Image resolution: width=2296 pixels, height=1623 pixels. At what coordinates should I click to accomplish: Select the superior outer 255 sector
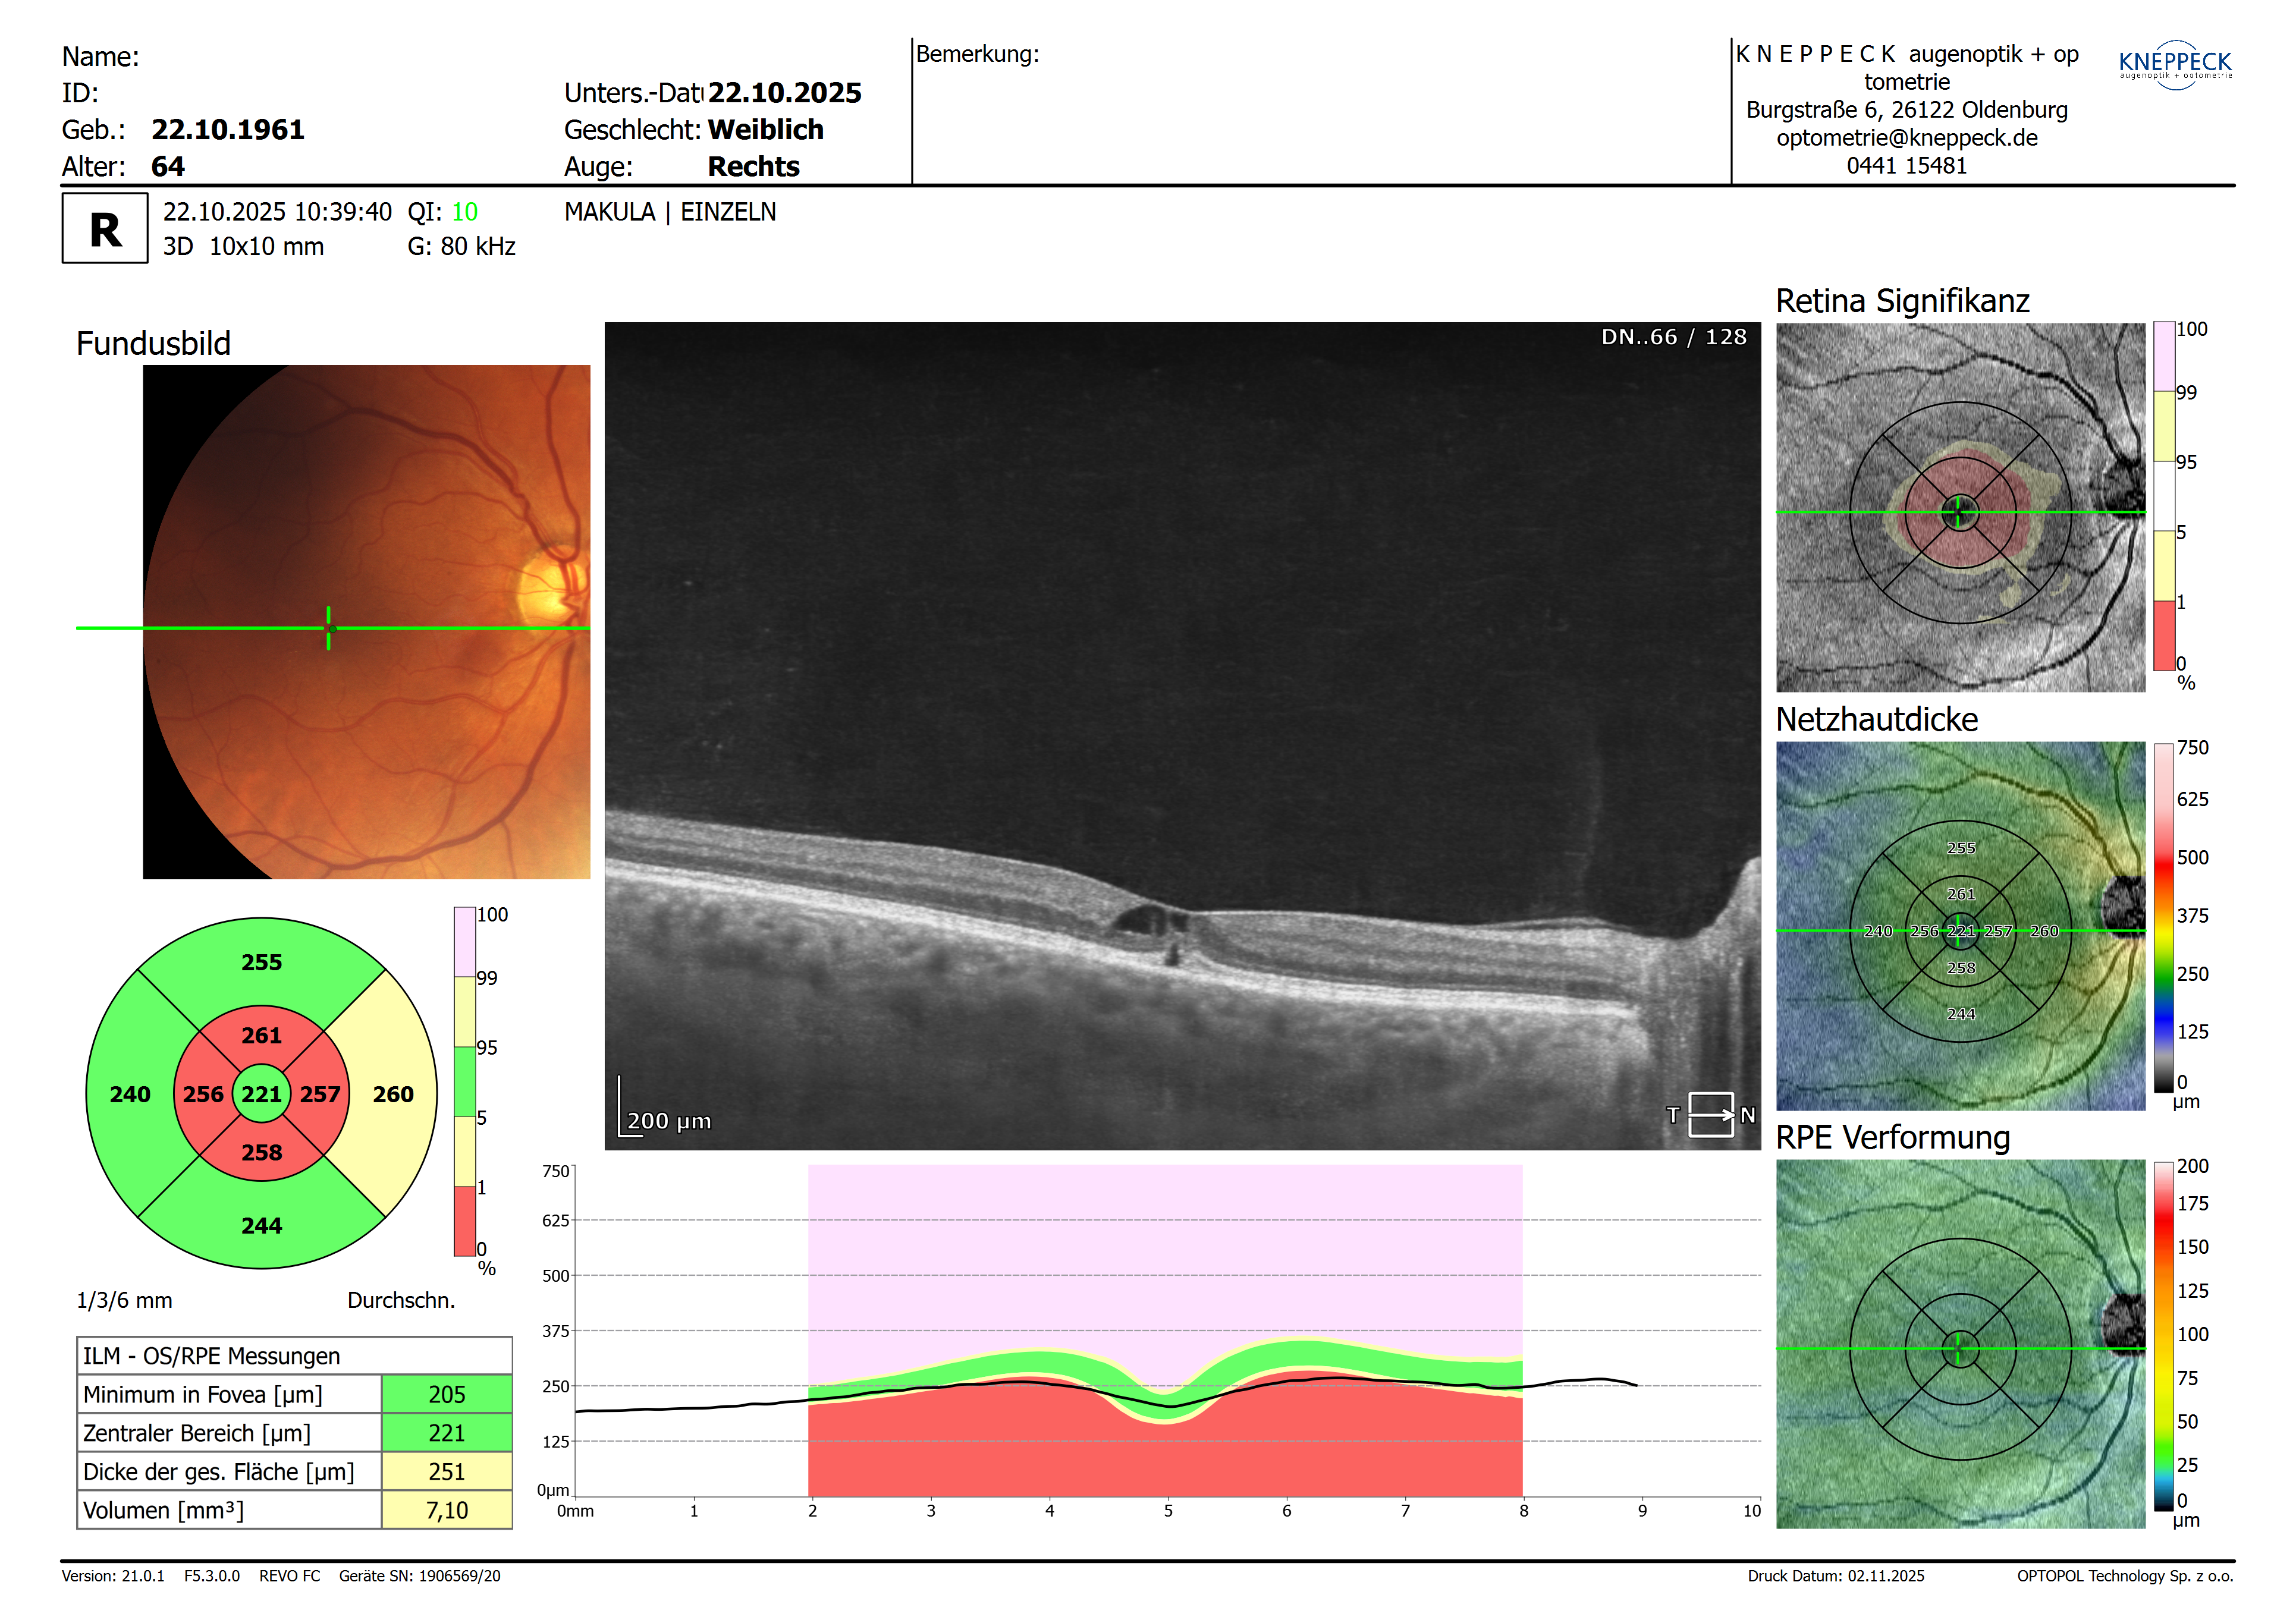pyautogui.click(x=261, y=962)
